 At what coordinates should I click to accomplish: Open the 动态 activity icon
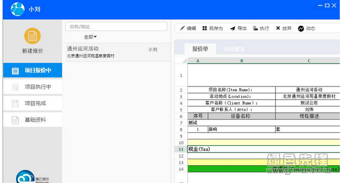(x=301, y=28)
